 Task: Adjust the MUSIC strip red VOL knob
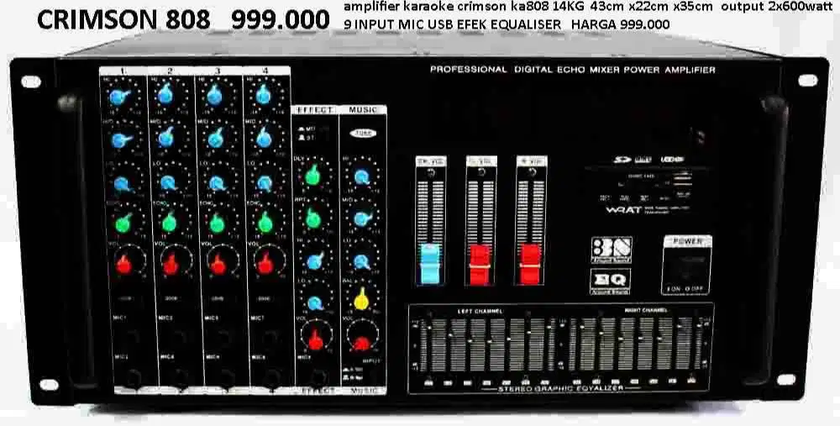[x=362, y=342]
